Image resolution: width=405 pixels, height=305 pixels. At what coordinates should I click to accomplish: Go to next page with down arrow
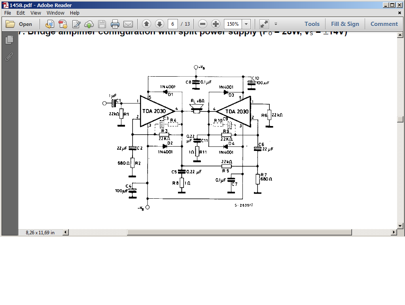[x=160, y=24]
